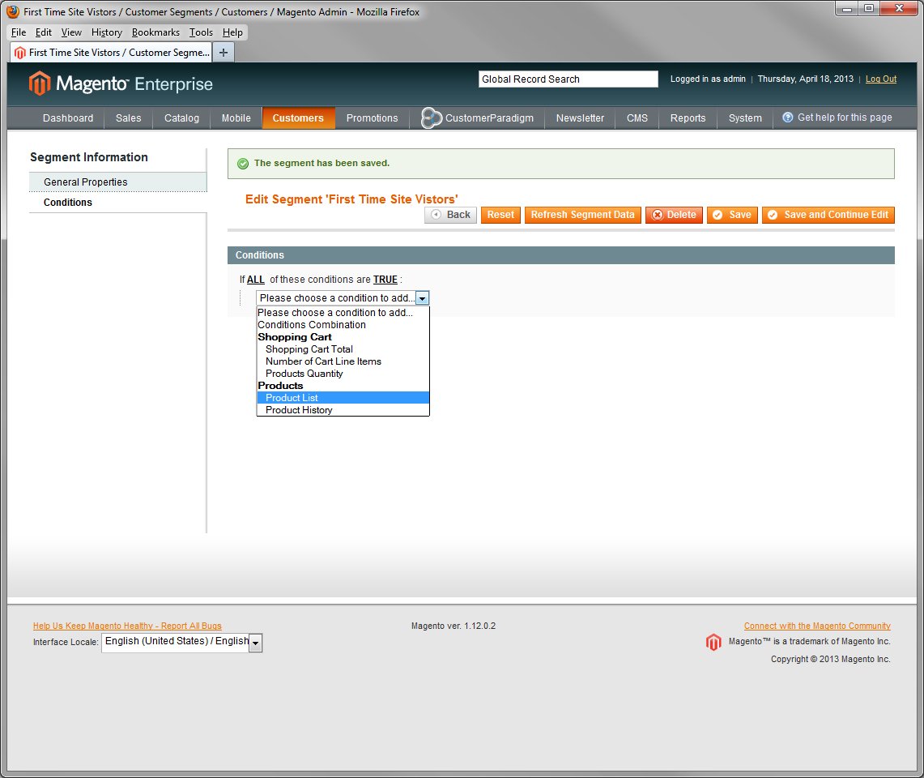
Task: Click the help question mark icon
Action: pos(787,118)
